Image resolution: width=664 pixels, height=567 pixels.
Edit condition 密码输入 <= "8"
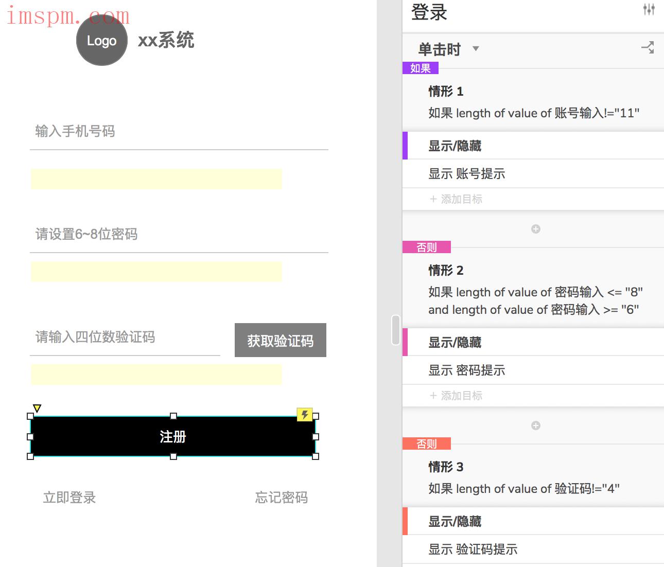(x=535, y=292)
